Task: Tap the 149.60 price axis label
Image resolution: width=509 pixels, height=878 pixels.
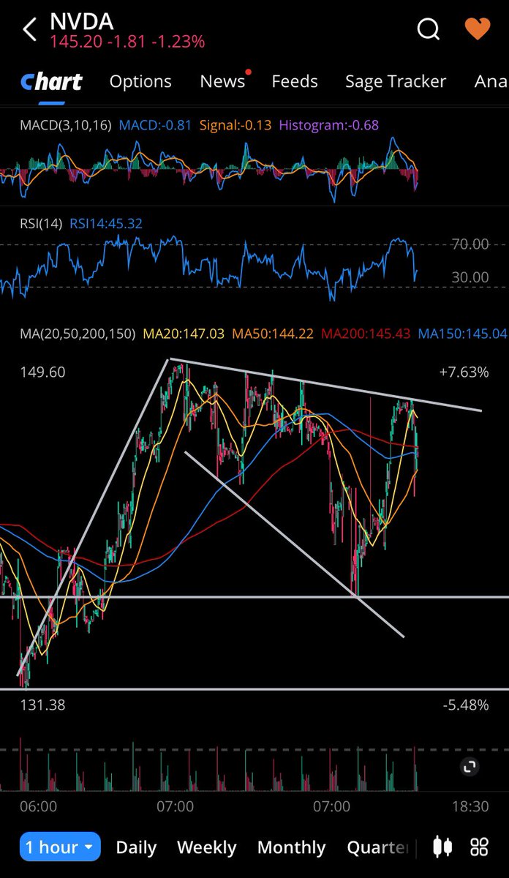Action: 42,372
